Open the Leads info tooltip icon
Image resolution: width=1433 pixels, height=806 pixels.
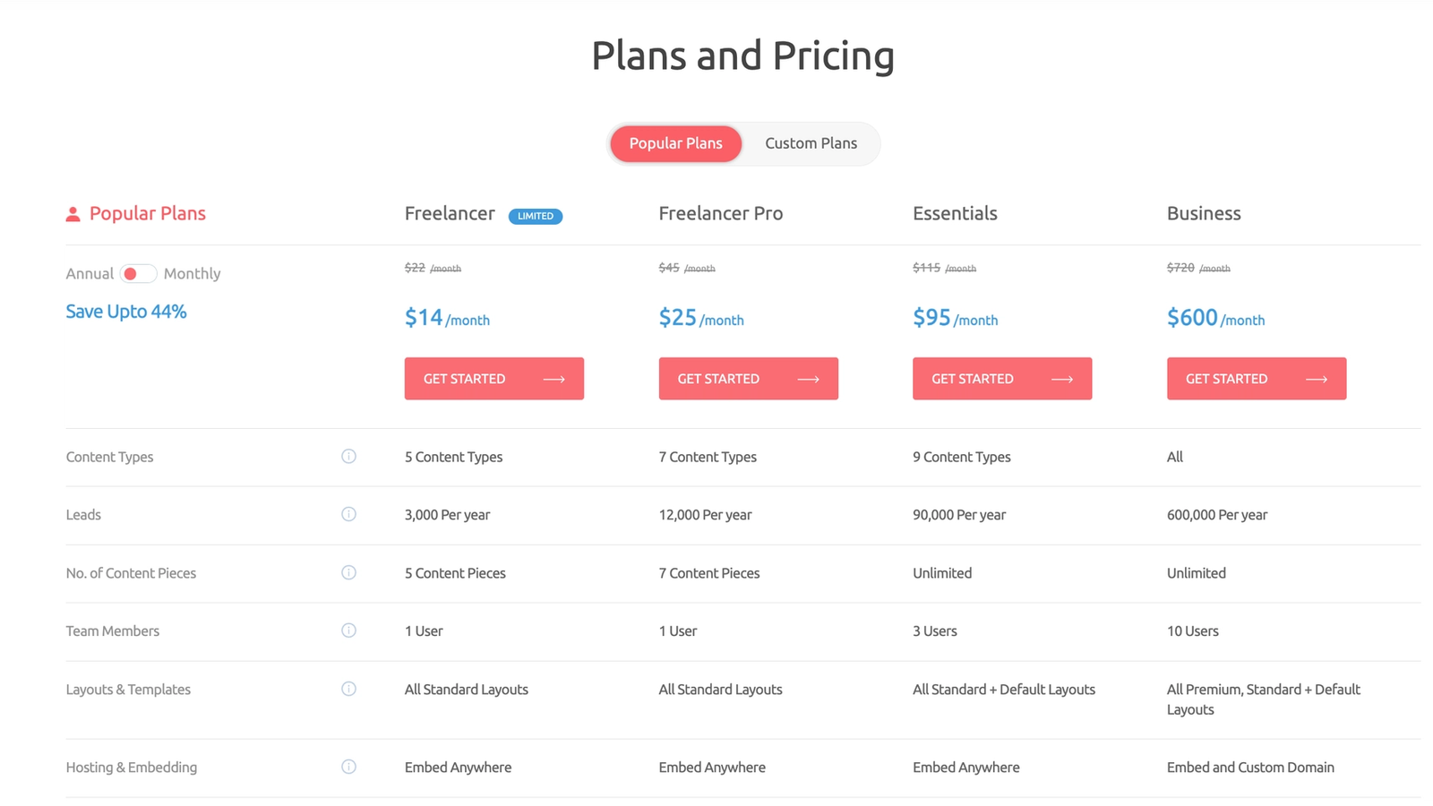(348, 514)
